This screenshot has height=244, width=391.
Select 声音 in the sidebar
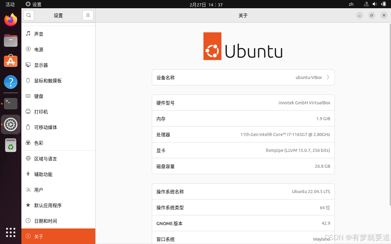tap(58, 34)
